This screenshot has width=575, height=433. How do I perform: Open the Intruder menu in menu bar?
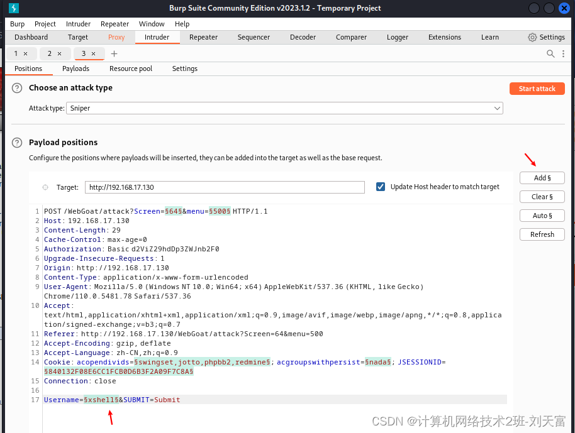[78, 24]
